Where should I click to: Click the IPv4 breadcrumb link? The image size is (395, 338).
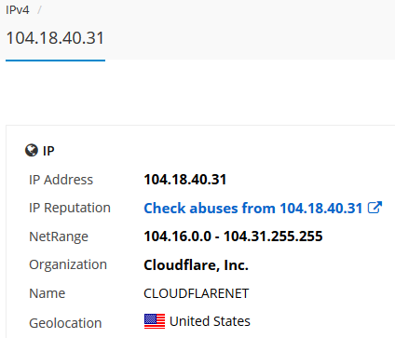(x=18, y=10)
